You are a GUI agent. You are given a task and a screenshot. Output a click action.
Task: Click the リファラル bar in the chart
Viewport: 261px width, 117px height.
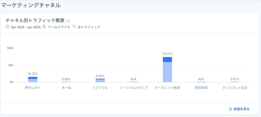click(100, 81)
